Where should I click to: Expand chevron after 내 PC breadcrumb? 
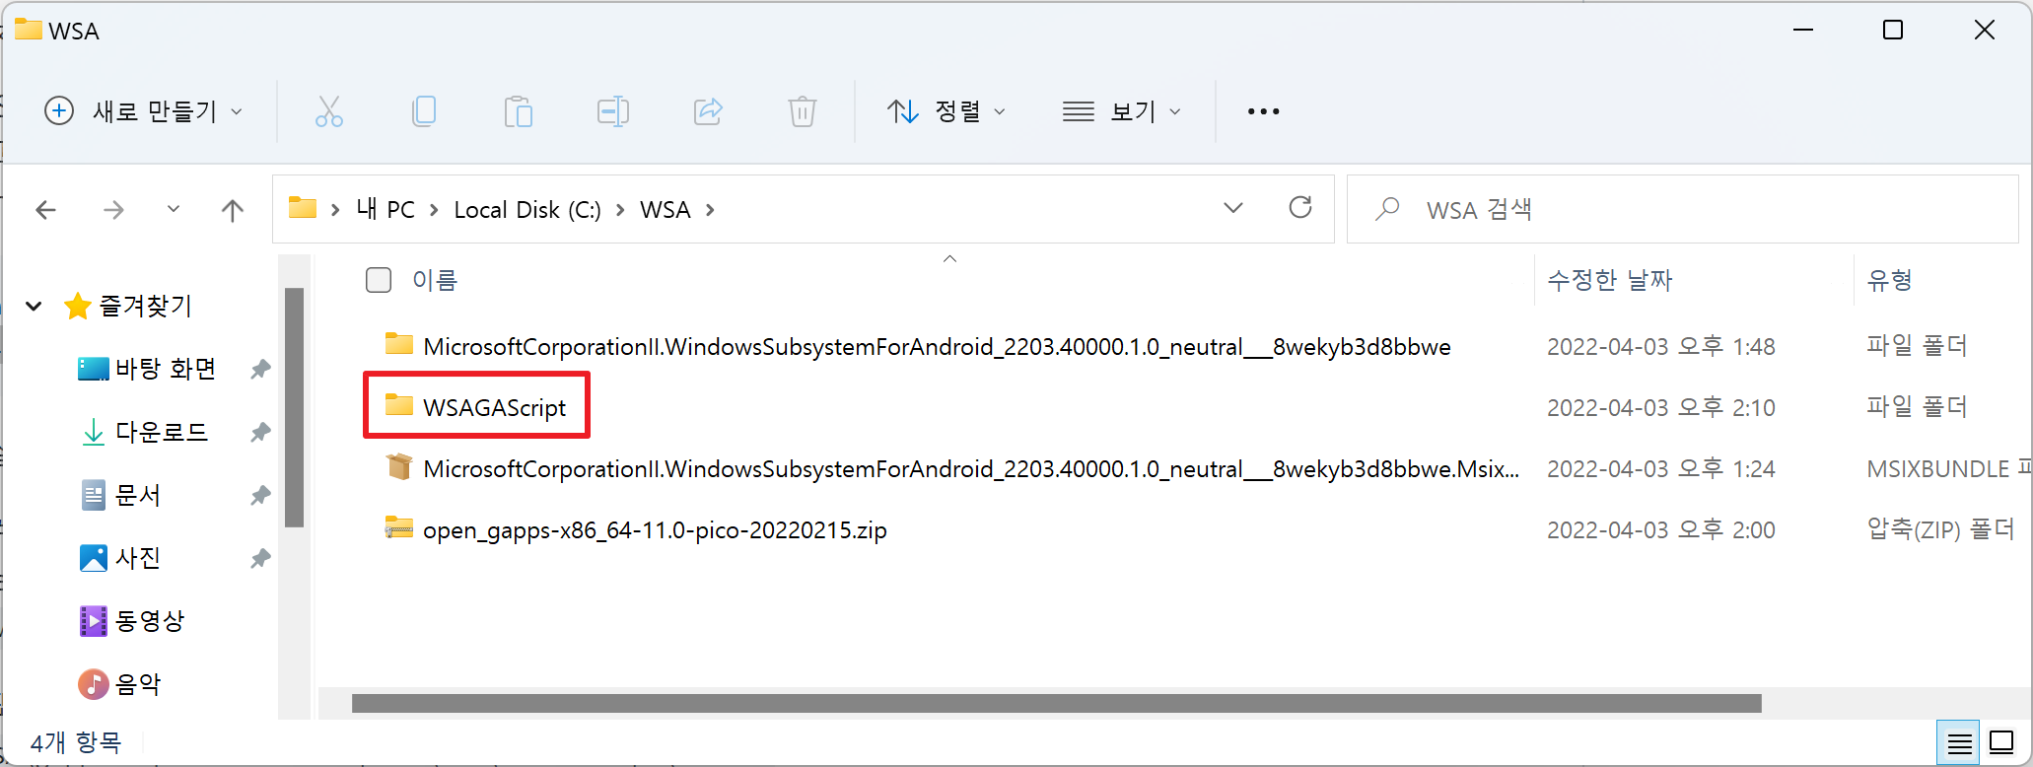434,210
